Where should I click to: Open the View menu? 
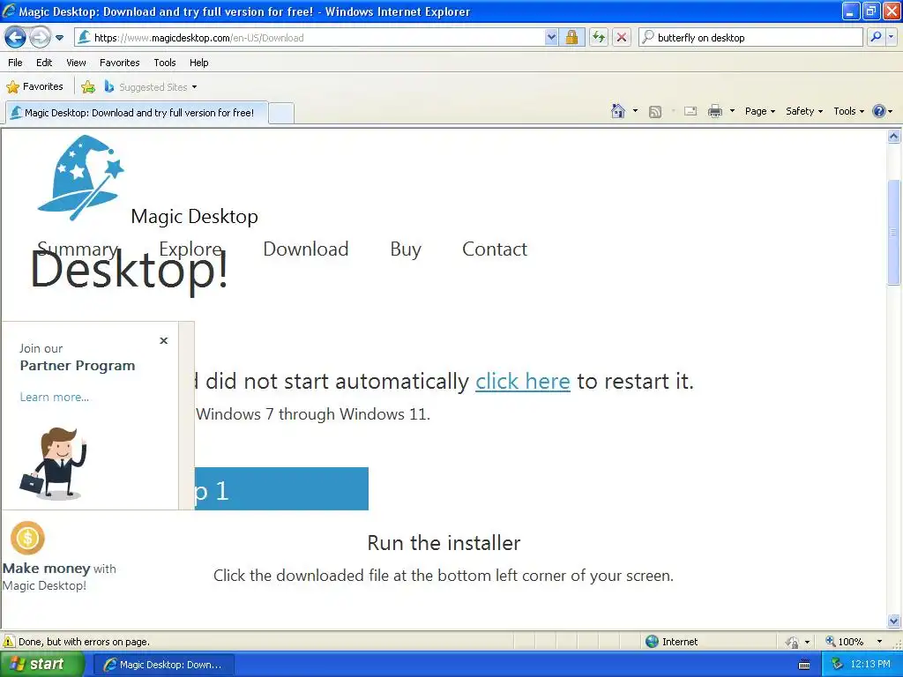[76, 63]
